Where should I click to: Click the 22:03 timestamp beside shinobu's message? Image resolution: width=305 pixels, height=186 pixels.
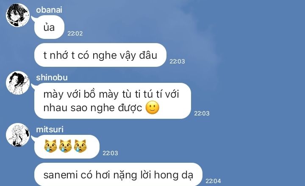[x=202, y=113]
